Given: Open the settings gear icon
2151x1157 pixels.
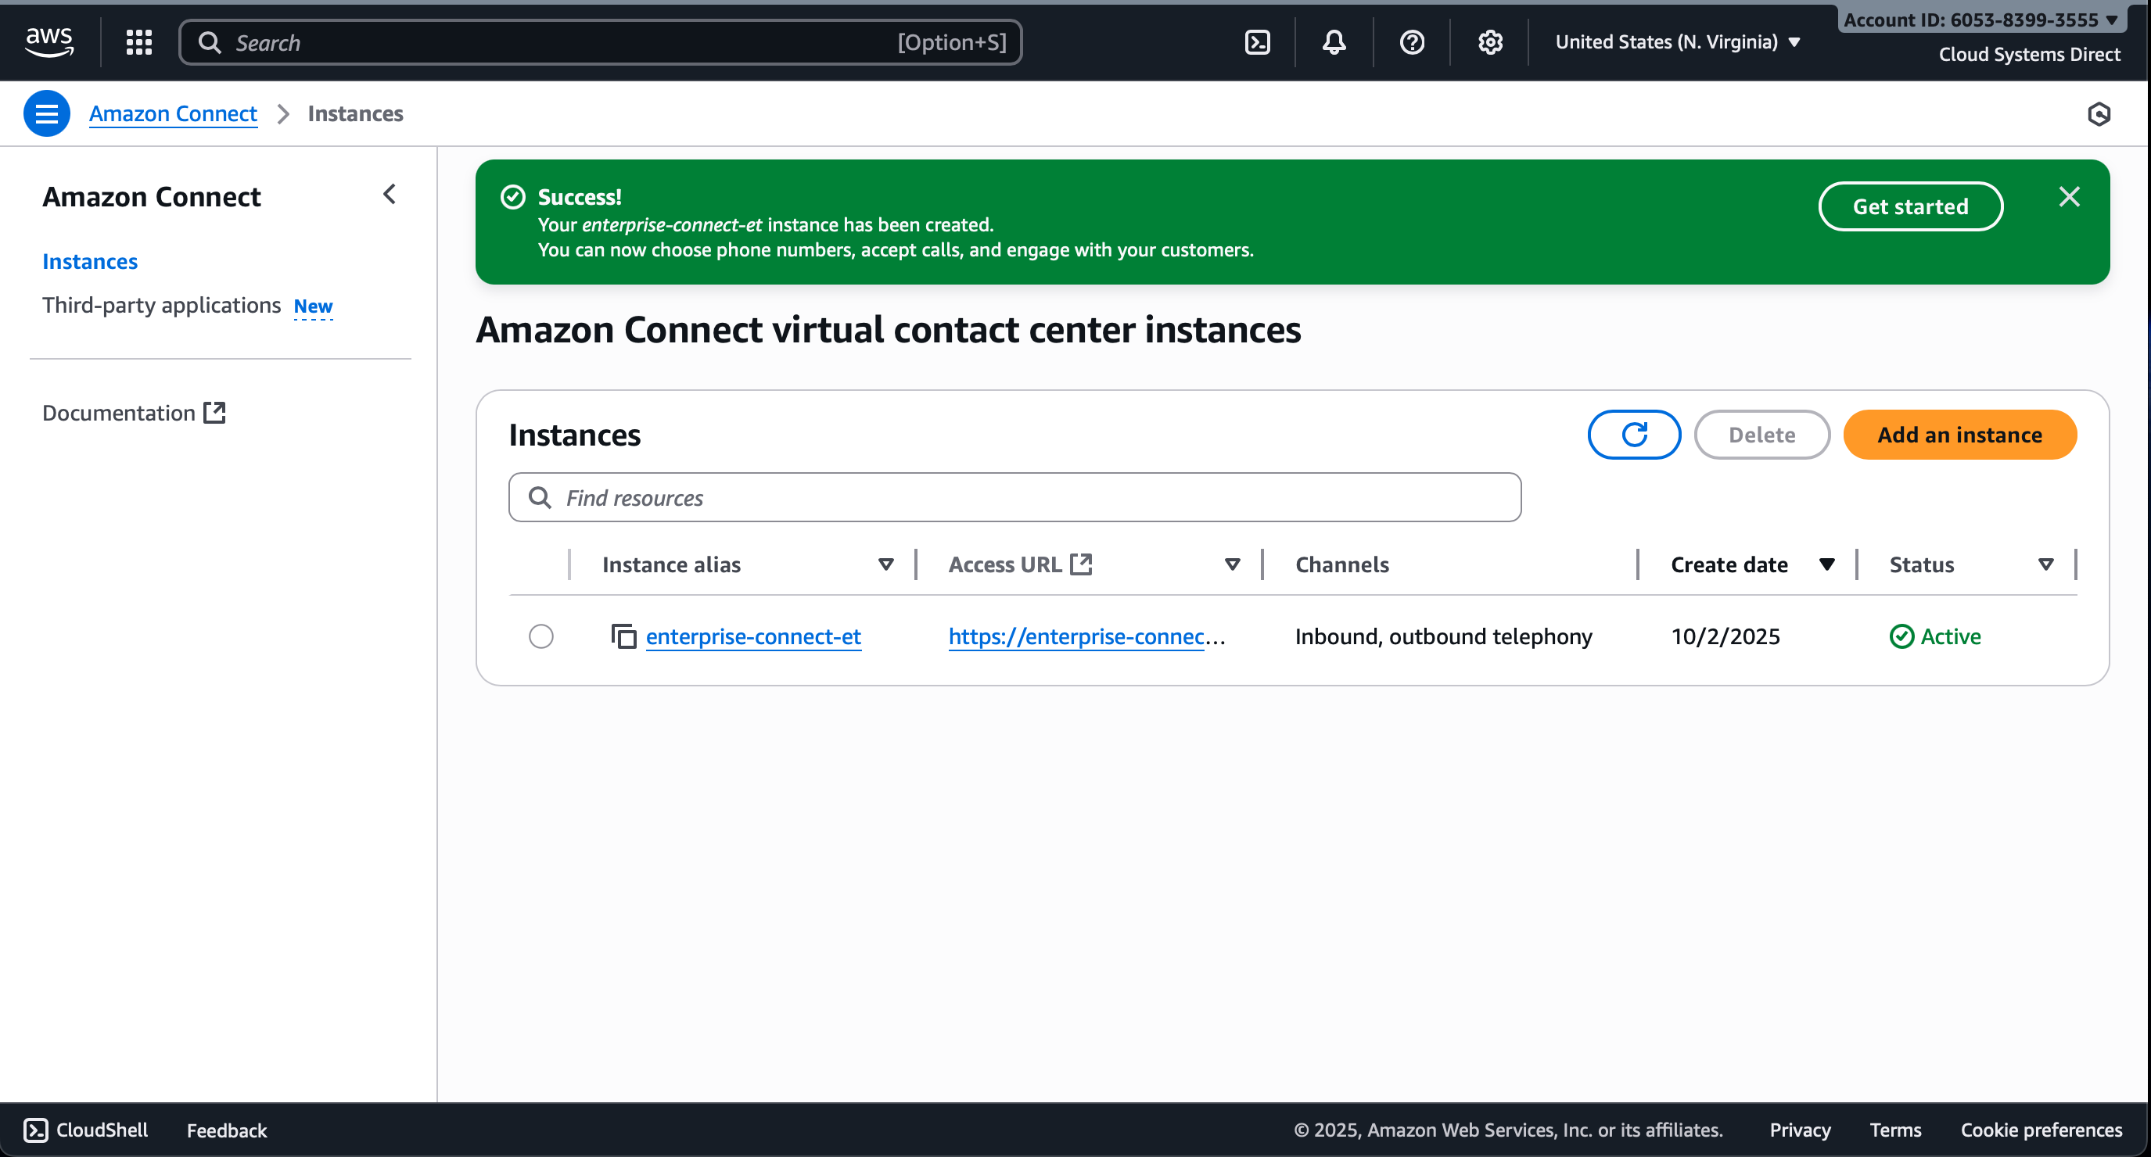Looking at the screenshot, I should tap(1490, 41).
